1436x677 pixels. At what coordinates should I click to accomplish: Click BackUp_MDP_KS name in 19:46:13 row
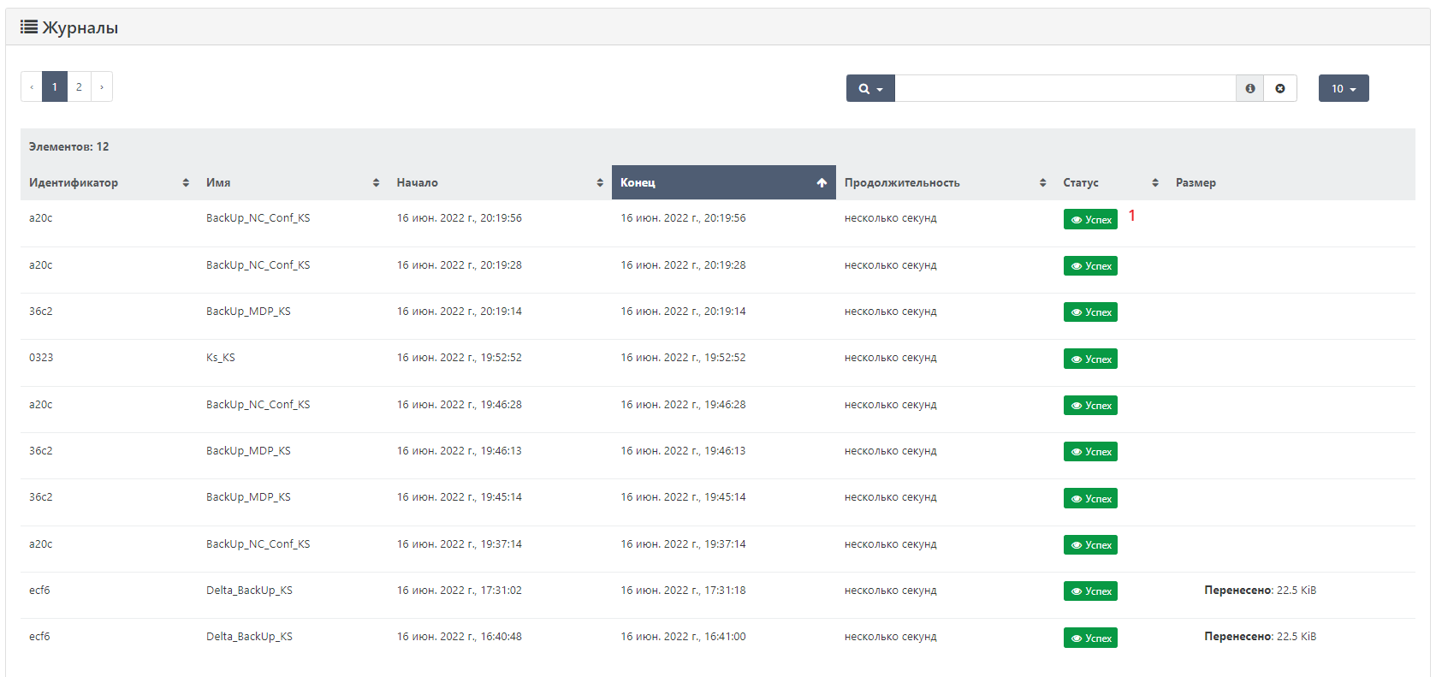pos(248,451)
